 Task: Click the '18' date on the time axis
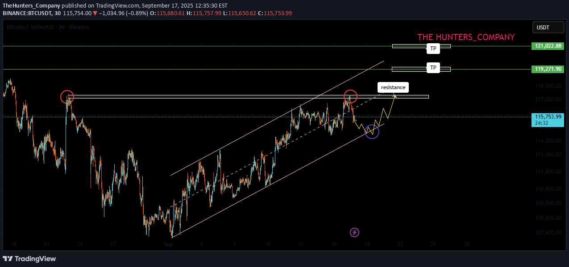[14, 244]
